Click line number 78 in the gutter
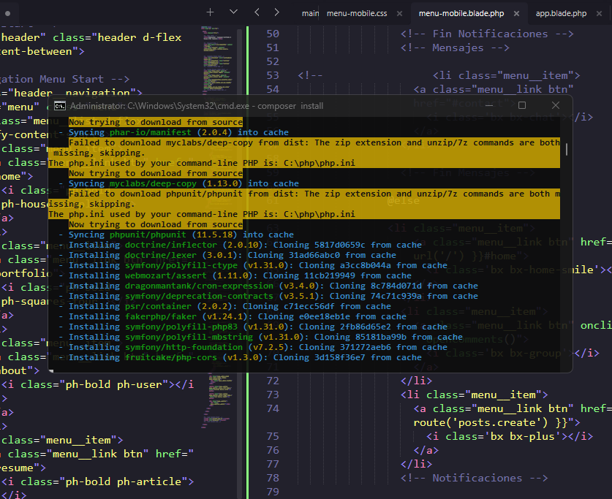This screenshot has width=612, height=499. pos(273,478)
